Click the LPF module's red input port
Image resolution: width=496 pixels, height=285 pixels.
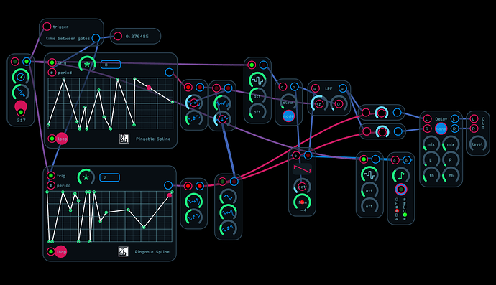[x=315, y=88]
